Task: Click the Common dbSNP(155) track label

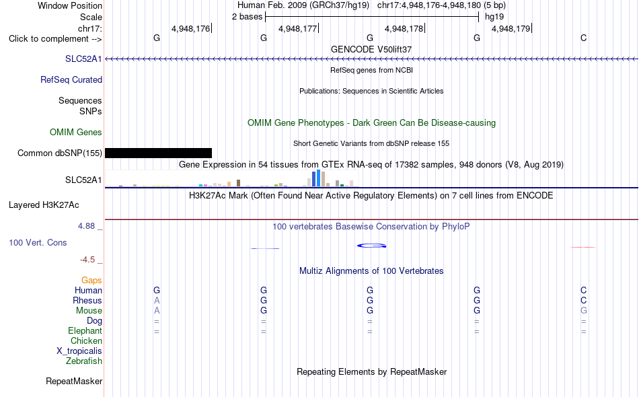Action: pyautogui.click(x=60, y=153)
